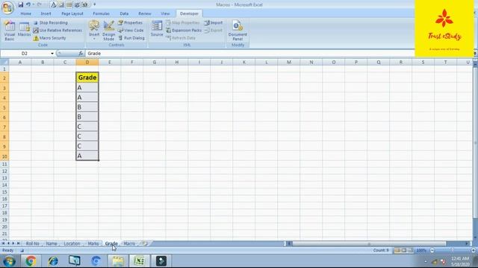The height and width of the screenshot is (268, 478).
Task: Click the macro recording status bar icon
Action: tap(22, 251)
